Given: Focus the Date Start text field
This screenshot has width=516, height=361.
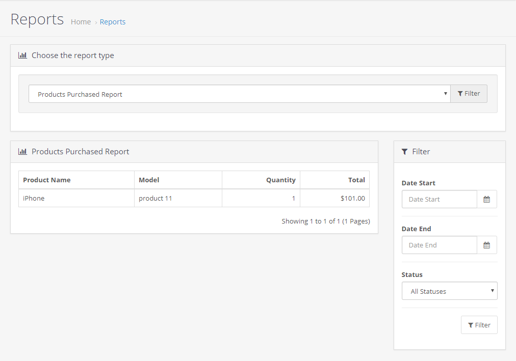Looking at the screenshot, I should coord(439,200).
